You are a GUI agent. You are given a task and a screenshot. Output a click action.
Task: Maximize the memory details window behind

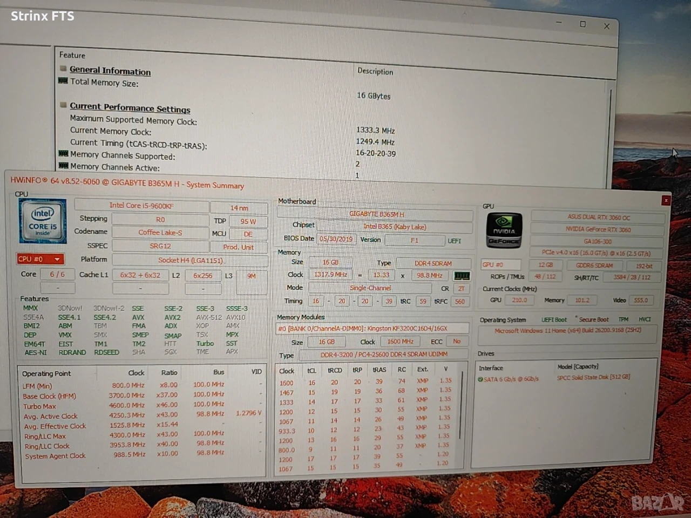coord(582,24)
